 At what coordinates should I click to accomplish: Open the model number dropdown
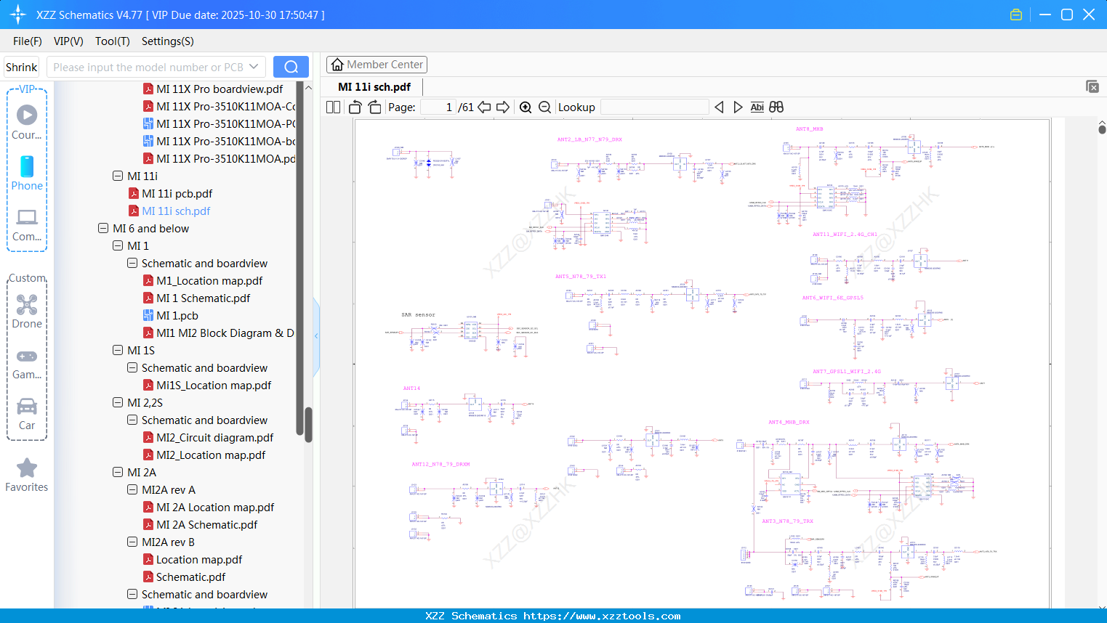coord(254,67)
